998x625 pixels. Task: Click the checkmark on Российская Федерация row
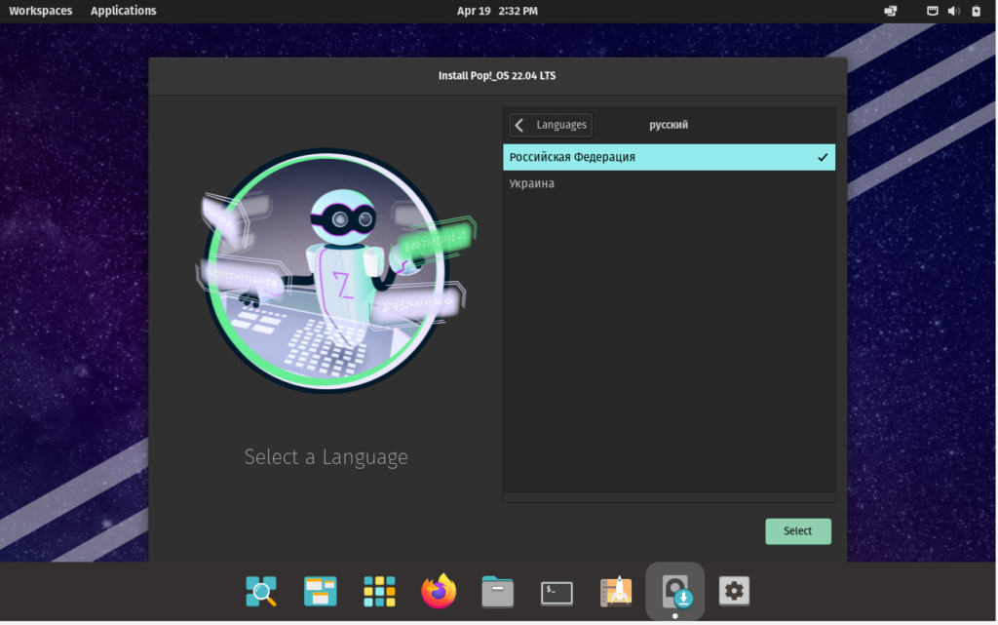pyautogui.click(x=823, y=157)
